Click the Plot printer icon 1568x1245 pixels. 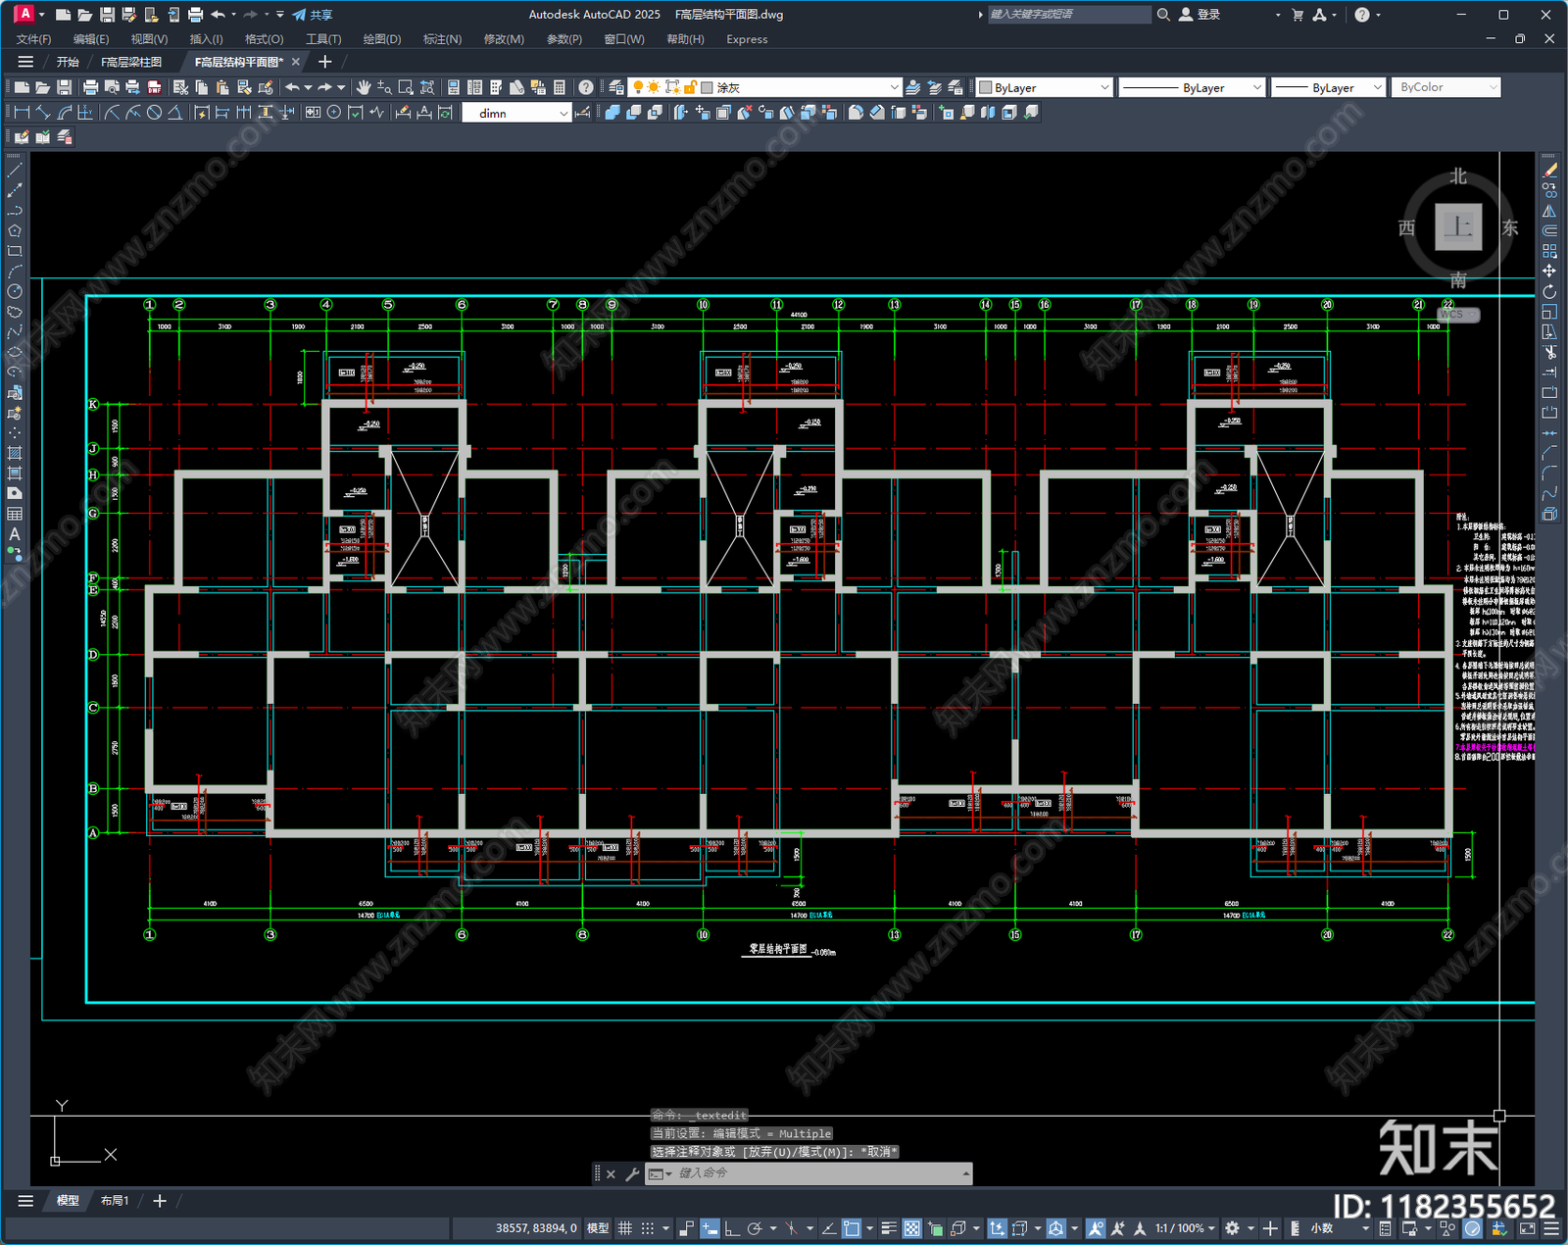click(x=90, y=87)
